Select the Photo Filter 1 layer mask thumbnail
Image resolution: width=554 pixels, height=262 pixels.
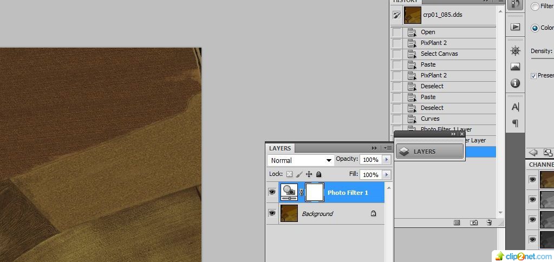tap(315, 192)
